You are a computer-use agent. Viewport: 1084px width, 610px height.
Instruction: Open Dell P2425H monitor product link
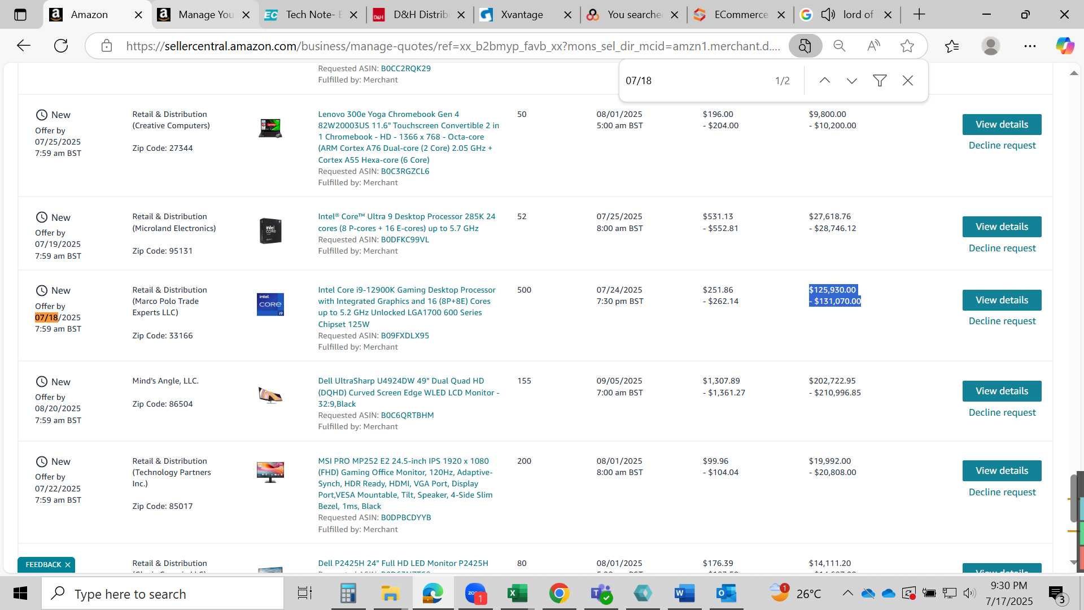[x=403, y=563]
